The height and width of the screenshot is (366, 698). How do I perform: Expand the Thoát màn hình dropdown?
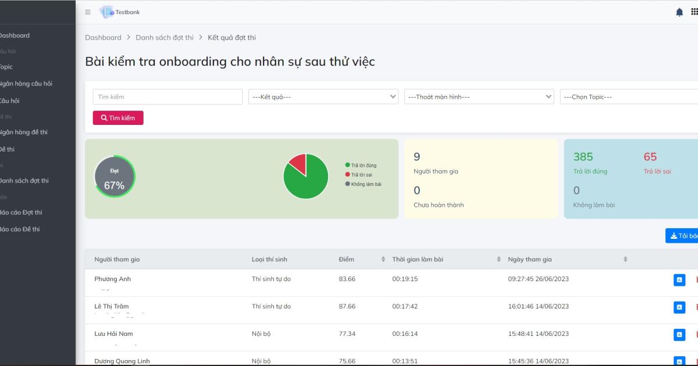click(479, 96)
